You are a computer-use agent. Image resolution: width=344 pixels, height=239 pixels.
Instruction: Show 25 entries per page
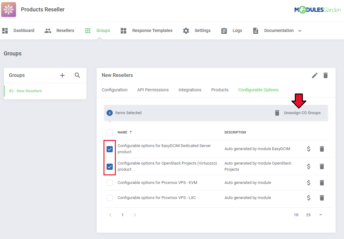(x=308, y=215)
